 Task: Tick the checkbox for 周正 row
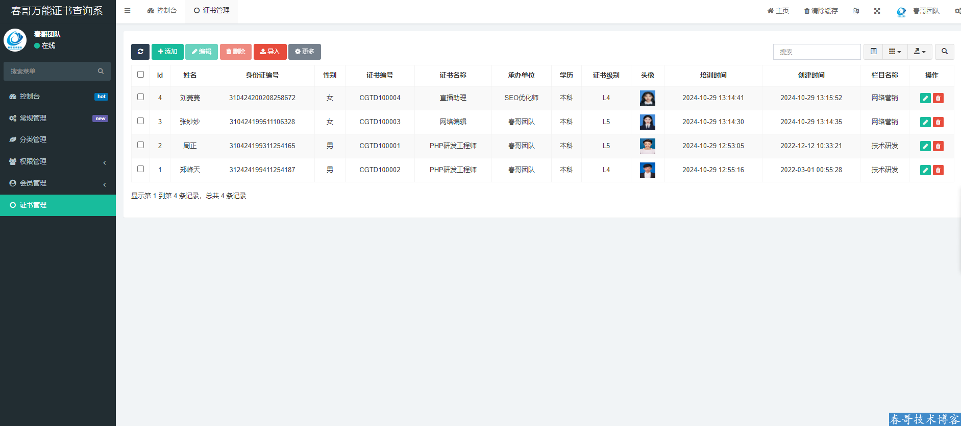[x=141, y=145]
